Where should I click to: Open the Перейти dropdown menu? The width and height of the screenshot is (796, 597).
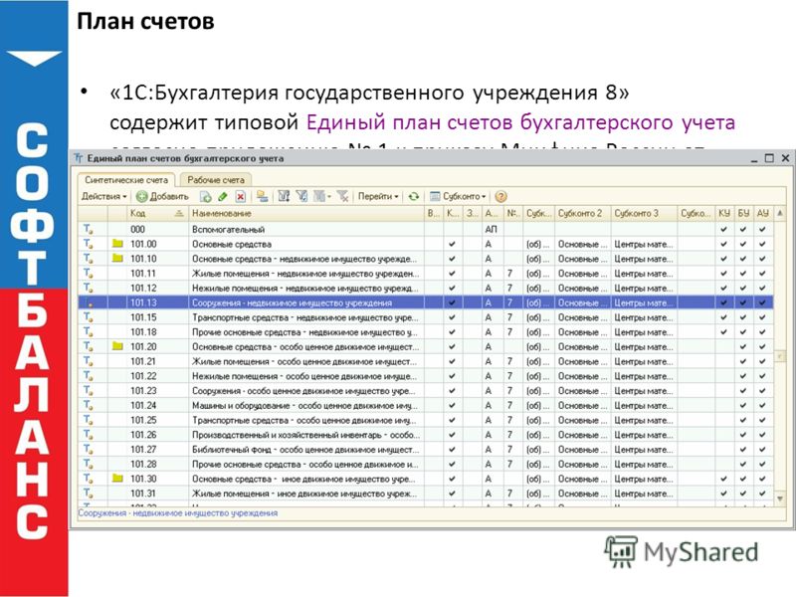378,196
